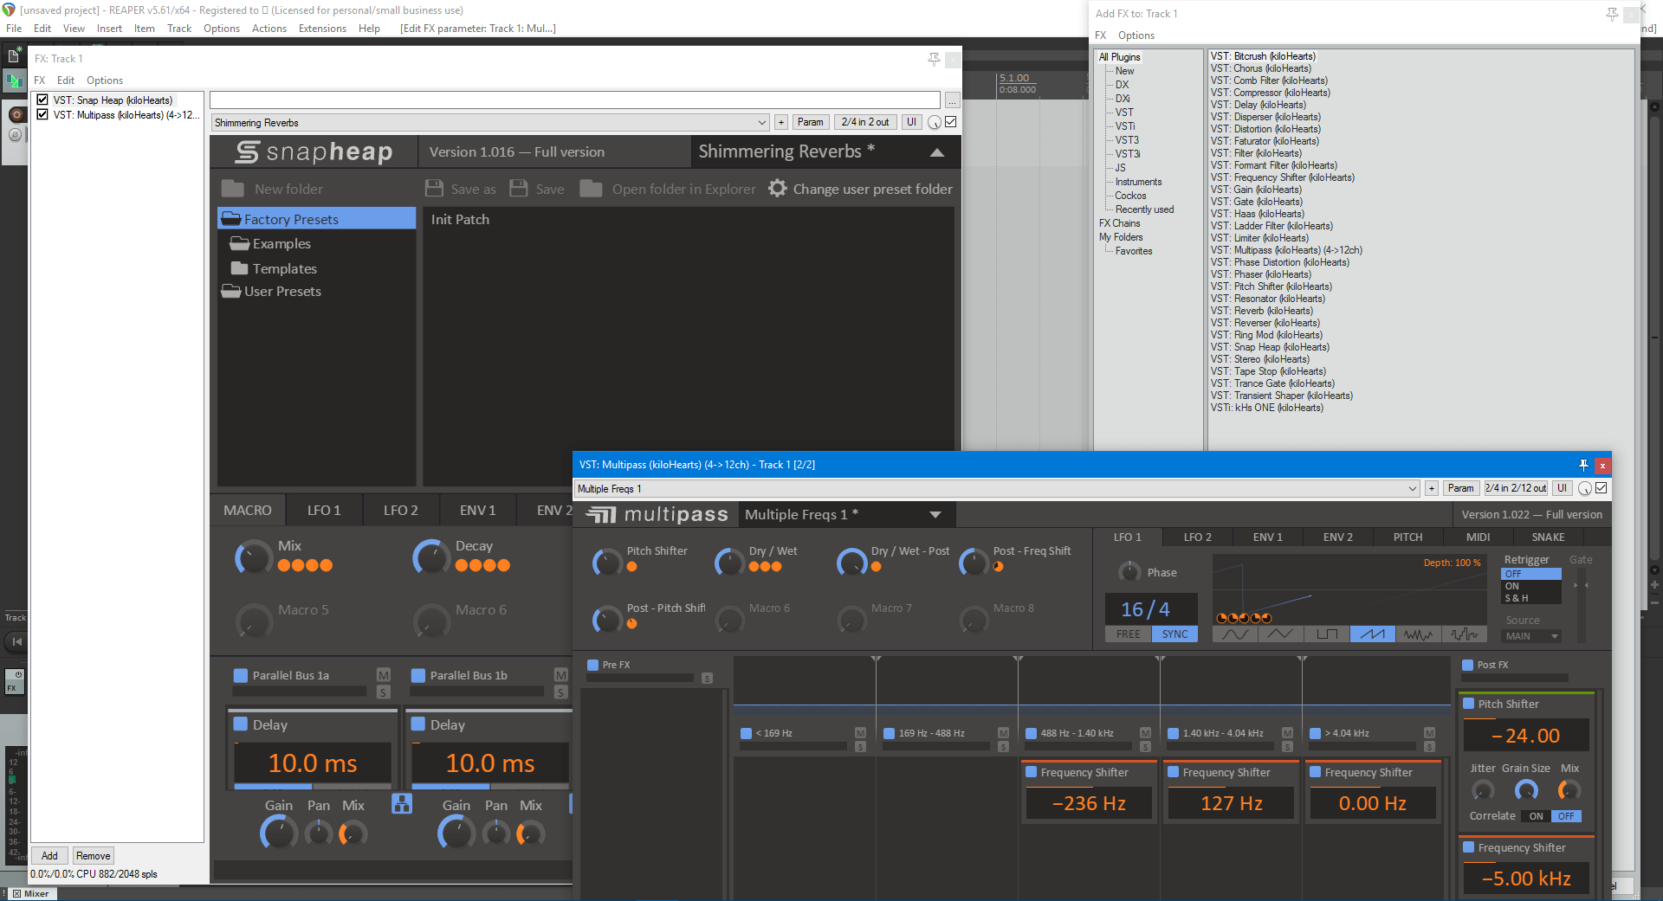The width and height of the screenshot is (1663, 901).
Task: Toggle Multipass window enable checkbox
Action: point(1602,488)
